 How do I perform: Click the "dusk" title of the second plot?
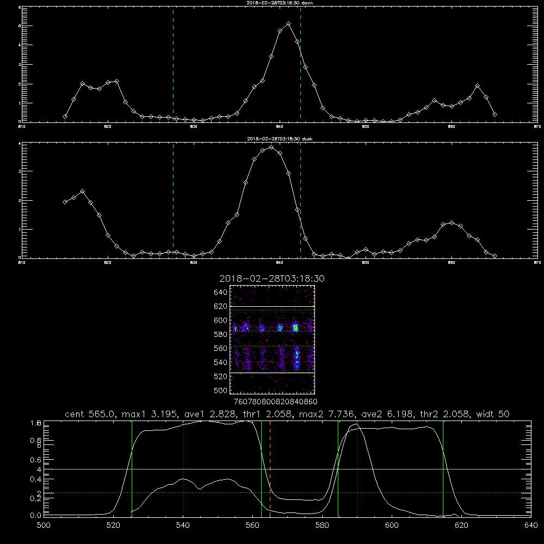(280, 139)
